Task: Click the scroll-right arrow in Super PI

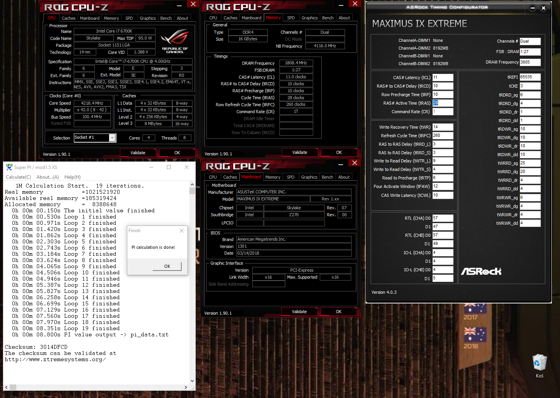Action: click(x=186, y=387)
